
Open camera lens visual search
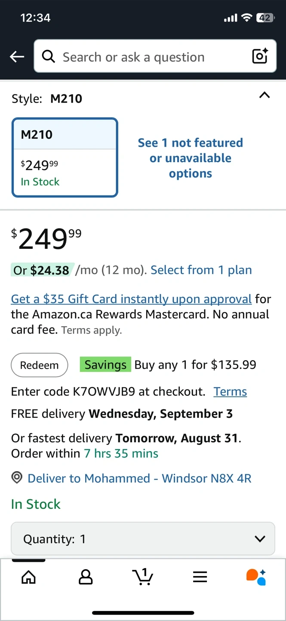point(260,56)
